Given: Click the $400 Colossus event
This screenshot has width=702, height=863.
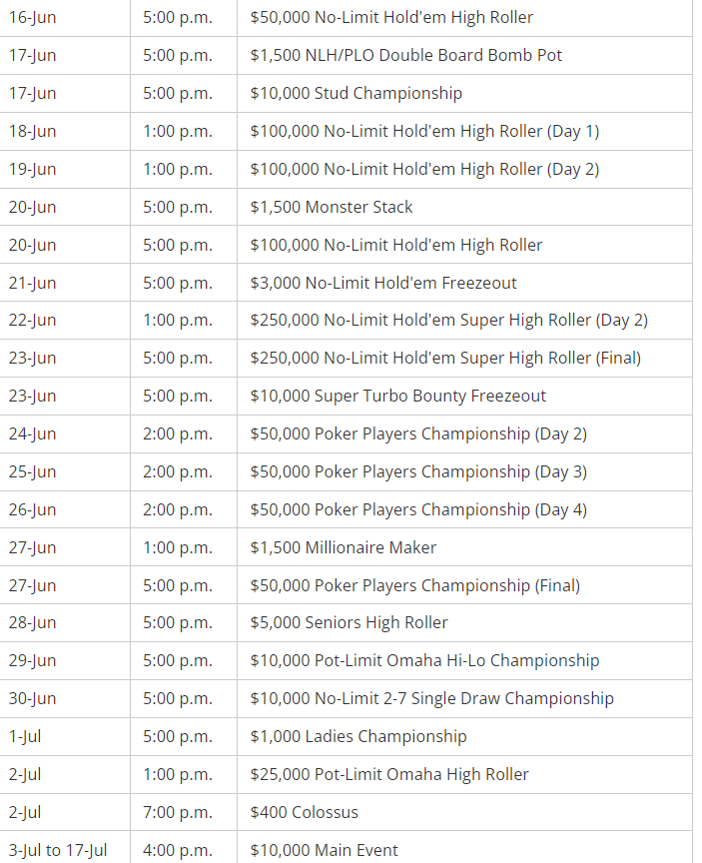Looking at the screenshot, I should coord(304,813).
